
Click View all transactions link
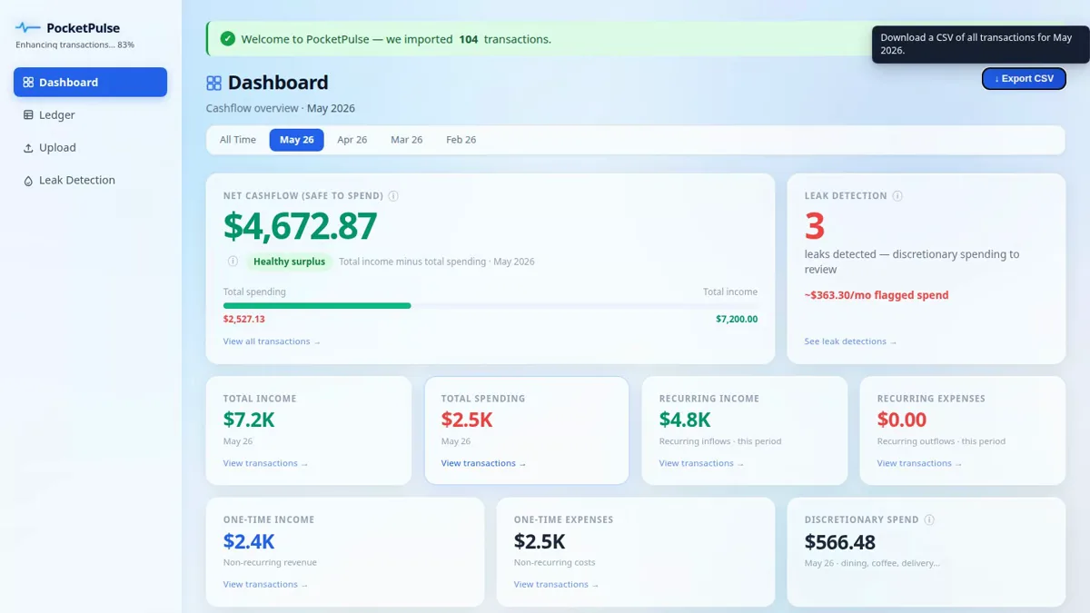click(x=272, y=341)
